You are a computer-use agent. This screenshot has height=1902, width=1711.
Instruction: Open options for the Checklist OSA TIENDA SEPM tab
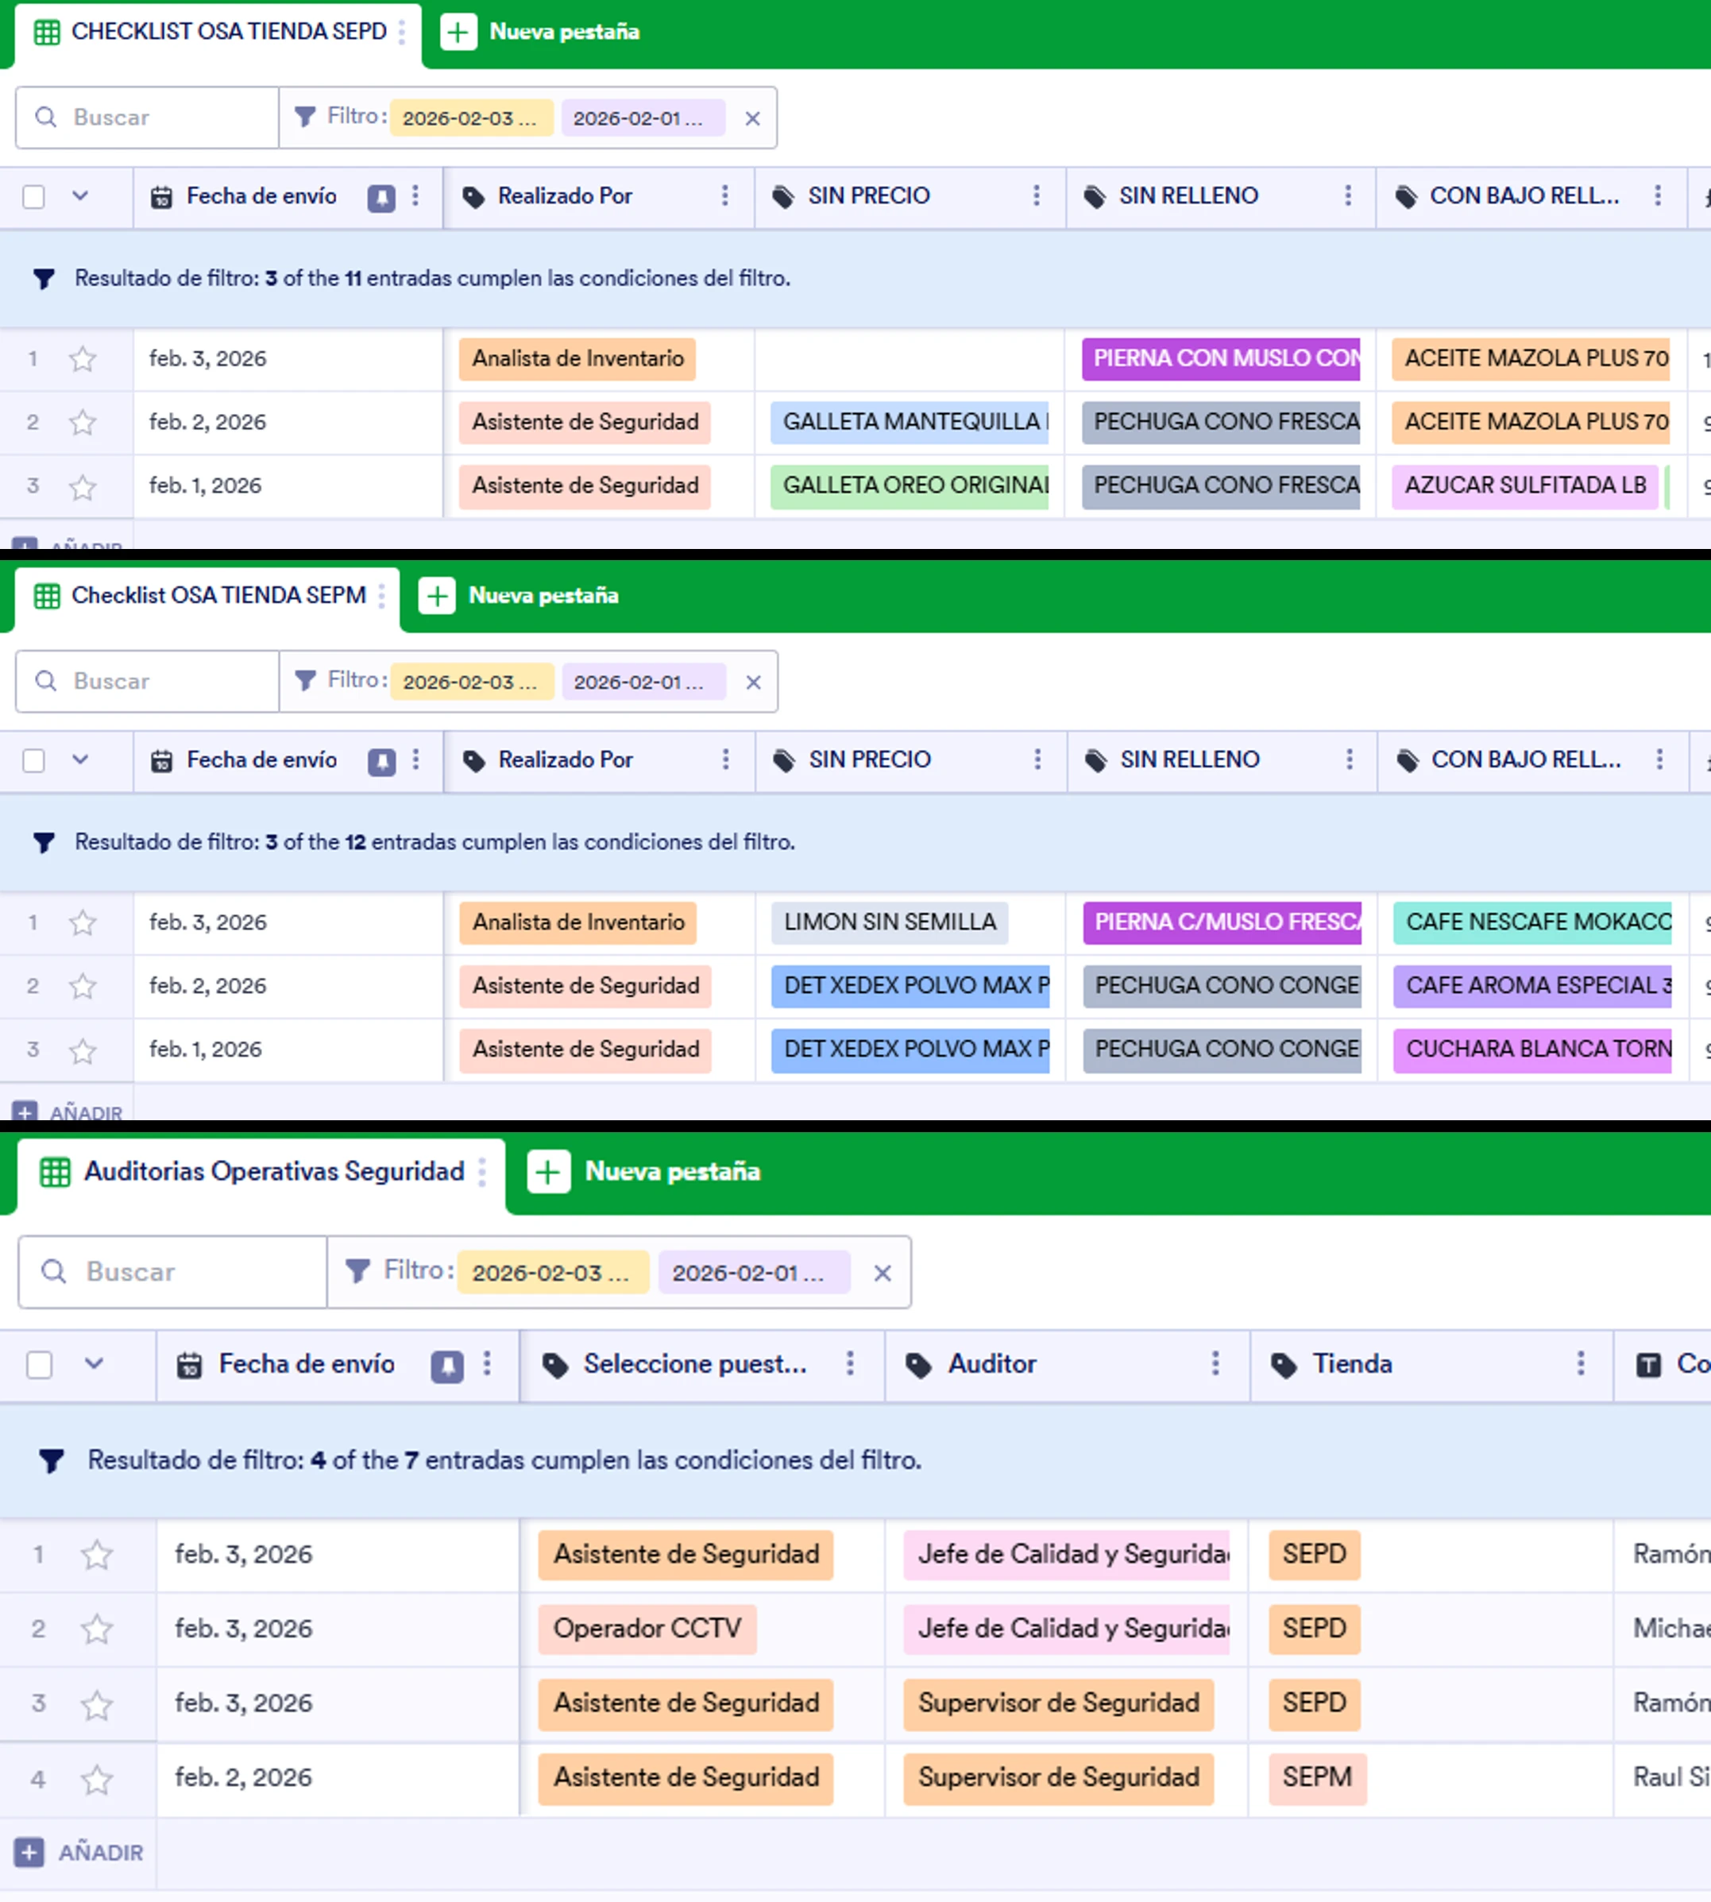click(x=382, y=595)
